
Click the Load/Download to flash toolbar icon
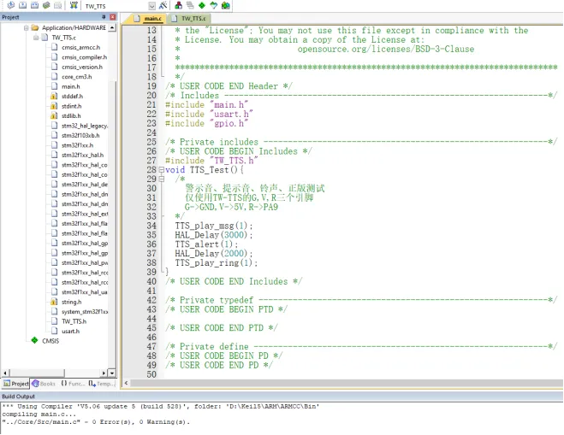pyautogui.click(x=74, y=5)
